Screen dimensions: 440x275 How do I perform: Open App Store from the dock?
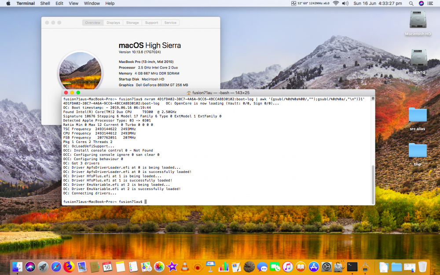[x=313, y=267]
